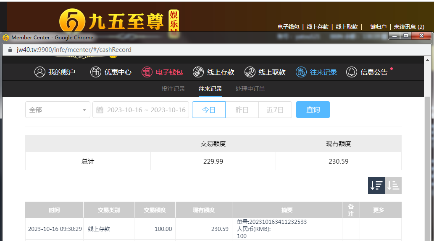The width and height of the screenshot is (434, 241).
Task: Click the 摘要 column header
Action: tap(287, 210)
